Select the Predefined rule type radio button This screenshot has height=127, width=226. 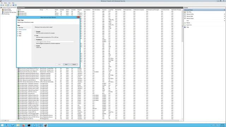(x=35, y=40)
